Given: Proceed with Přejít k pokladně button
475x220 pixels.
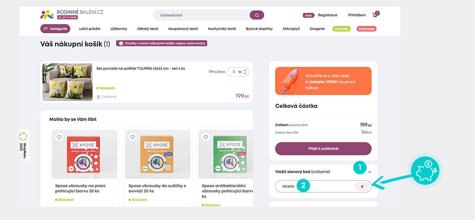Looking at the screenshot, I should tap(323, 148).
